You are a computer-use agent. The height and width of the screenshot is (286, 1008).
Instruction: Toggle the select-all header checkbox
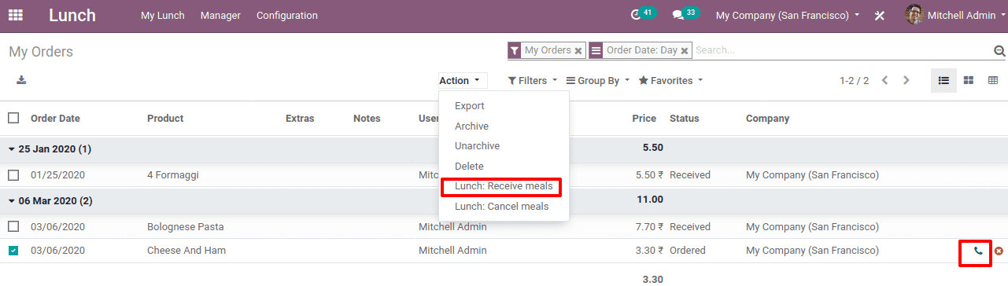(x=13, y=118)
